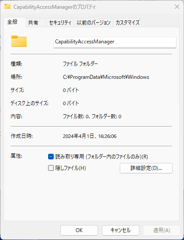
Task: Click the large folder icon beside name field
Action: pos(19,41)
